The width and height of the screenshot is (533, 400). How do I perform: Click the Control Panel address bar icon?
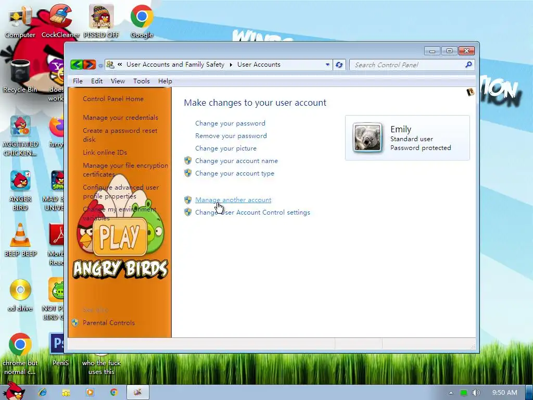click(110, 65)
